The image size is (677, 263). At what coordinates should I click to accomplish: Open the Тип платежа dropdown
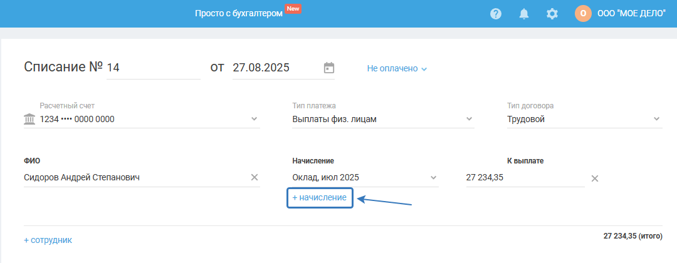pos(469,119)
